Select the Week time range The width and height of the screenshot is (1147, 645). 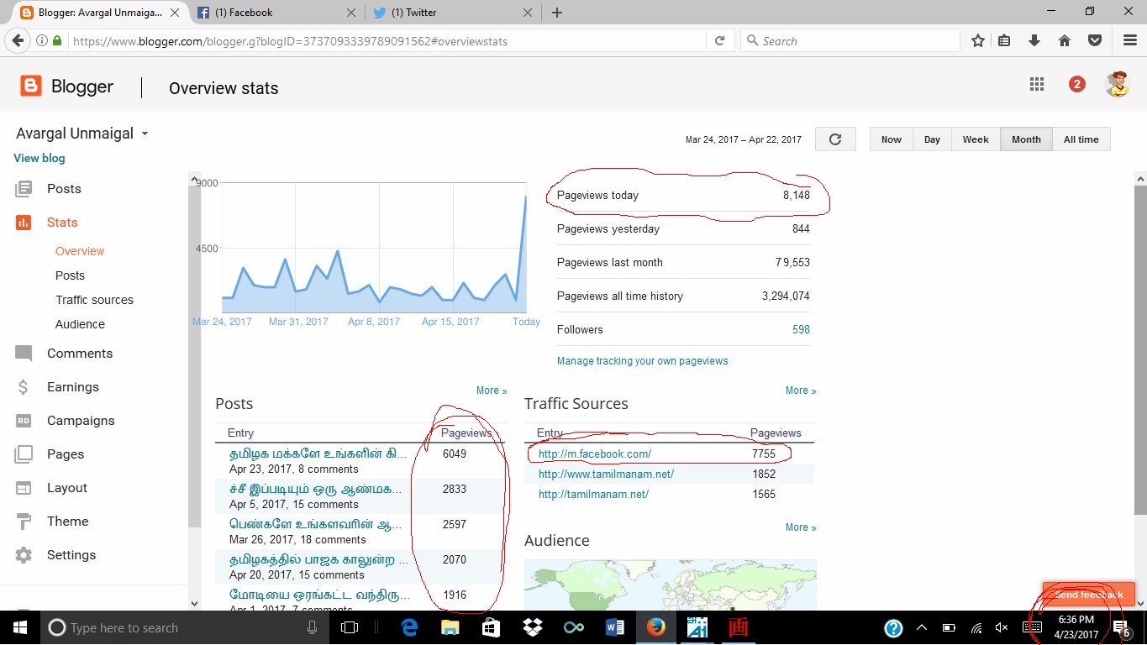coord(976,139)
